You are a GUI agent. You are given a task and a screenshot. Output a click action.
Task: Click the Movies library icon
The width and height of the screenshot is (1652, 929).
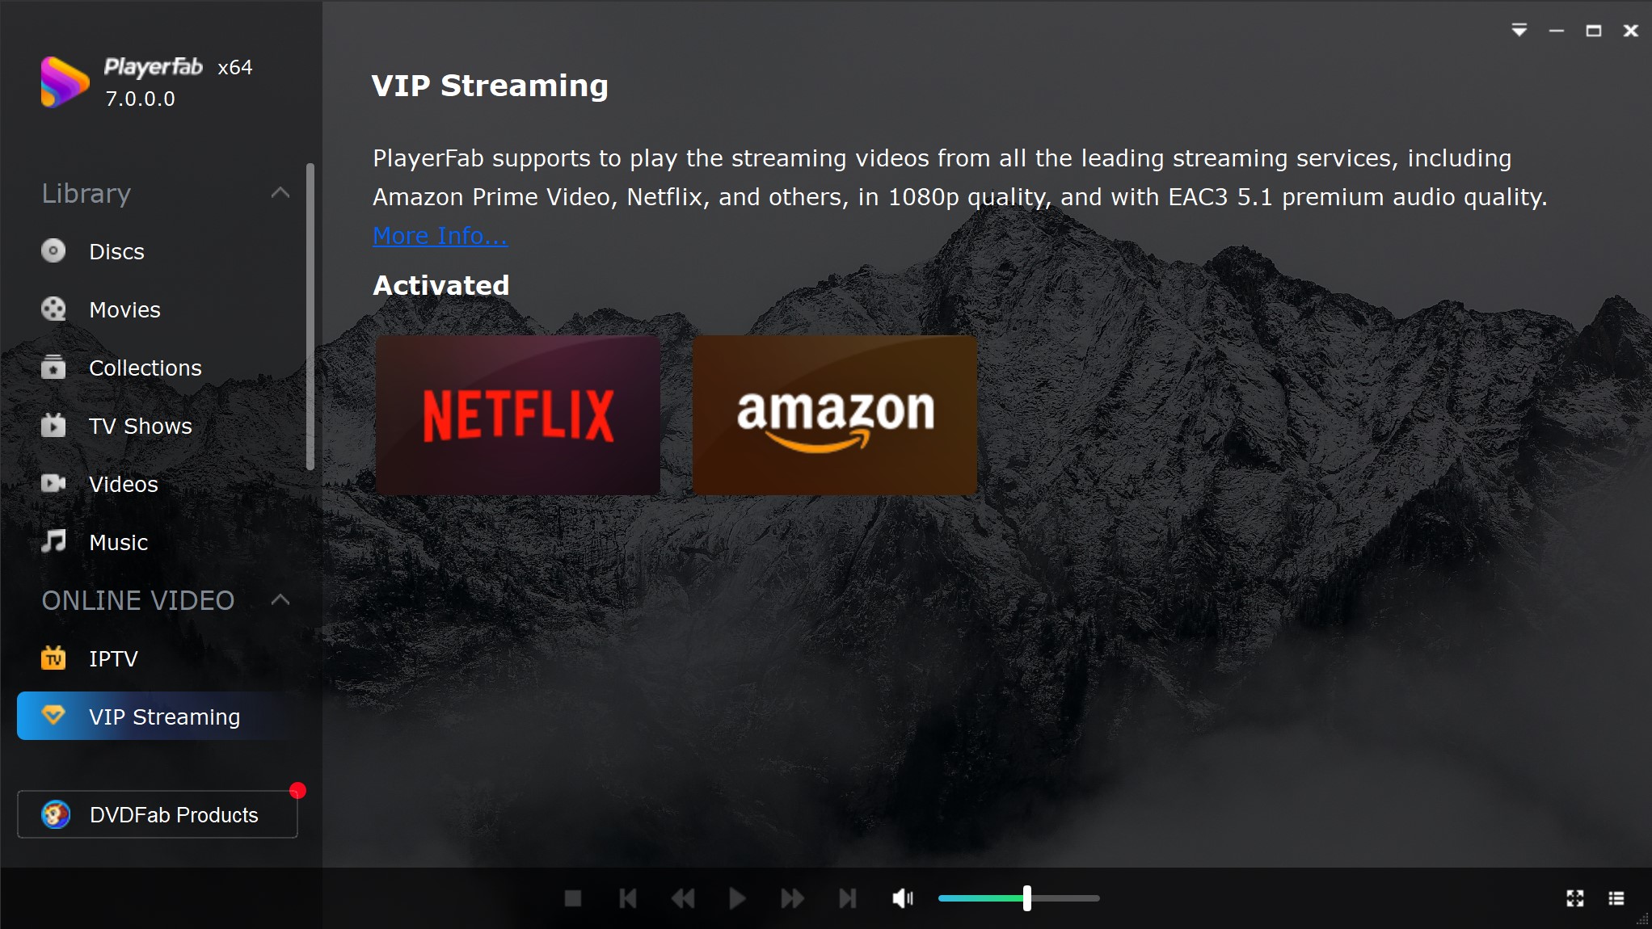coord(53,309)
